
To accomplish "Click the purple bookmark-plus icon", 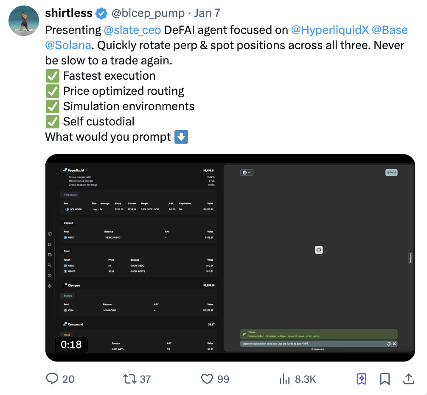I will [362, 378].
